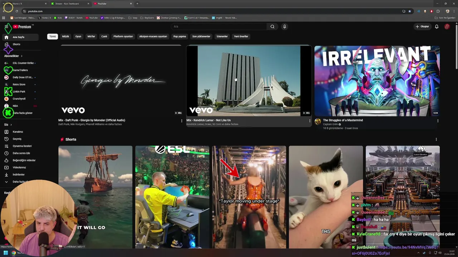Select the Son yüklenenler chip
The height and width of the screenshot is (257, 458).
(x=201, y=36)
